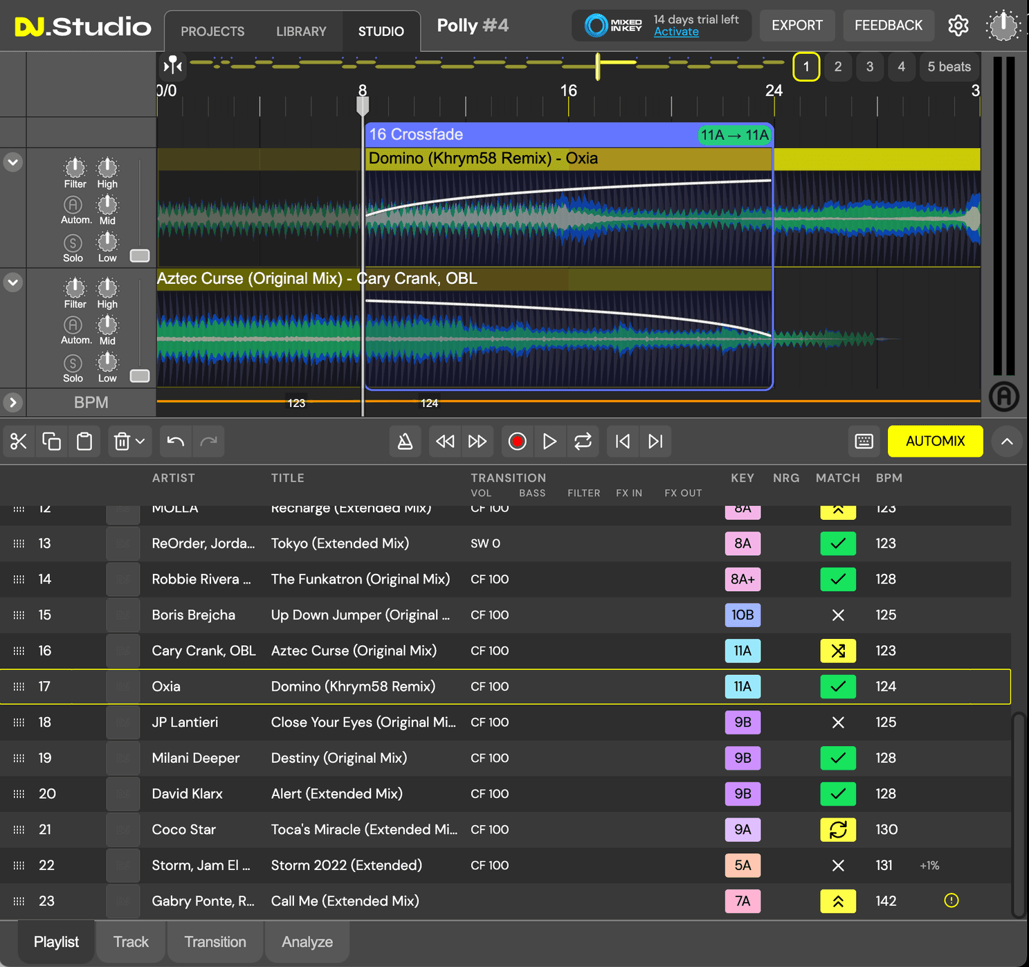Click green match check for Tokyo track
This screenshot has width=1029, height=967.
coord(838,543)
